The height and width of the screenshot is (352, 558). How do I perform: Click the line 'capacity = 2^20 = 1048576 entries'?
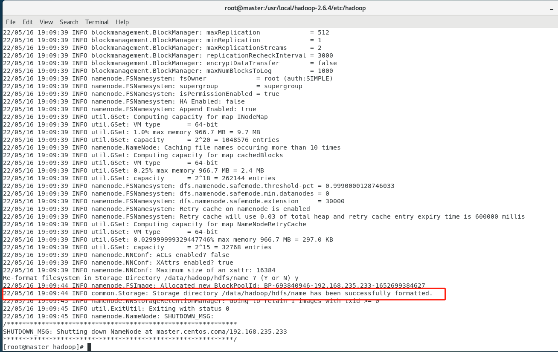(141, 140)
